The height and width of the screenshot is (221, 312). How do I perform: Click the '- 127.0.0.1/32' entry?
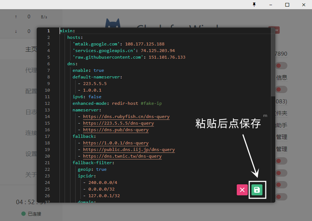pos(101,196)
